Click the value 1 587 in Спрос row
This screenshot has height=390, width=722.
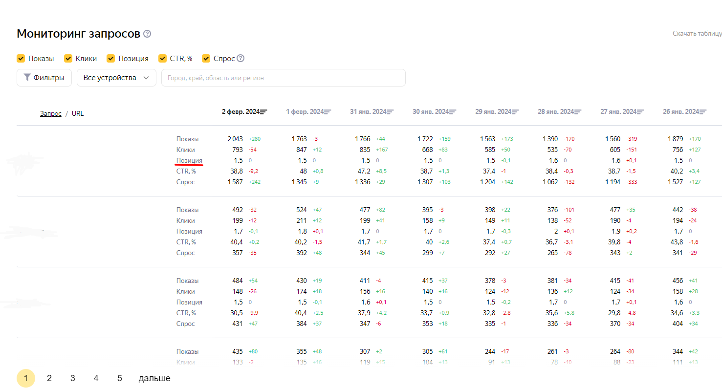click(x=235, y=182)
